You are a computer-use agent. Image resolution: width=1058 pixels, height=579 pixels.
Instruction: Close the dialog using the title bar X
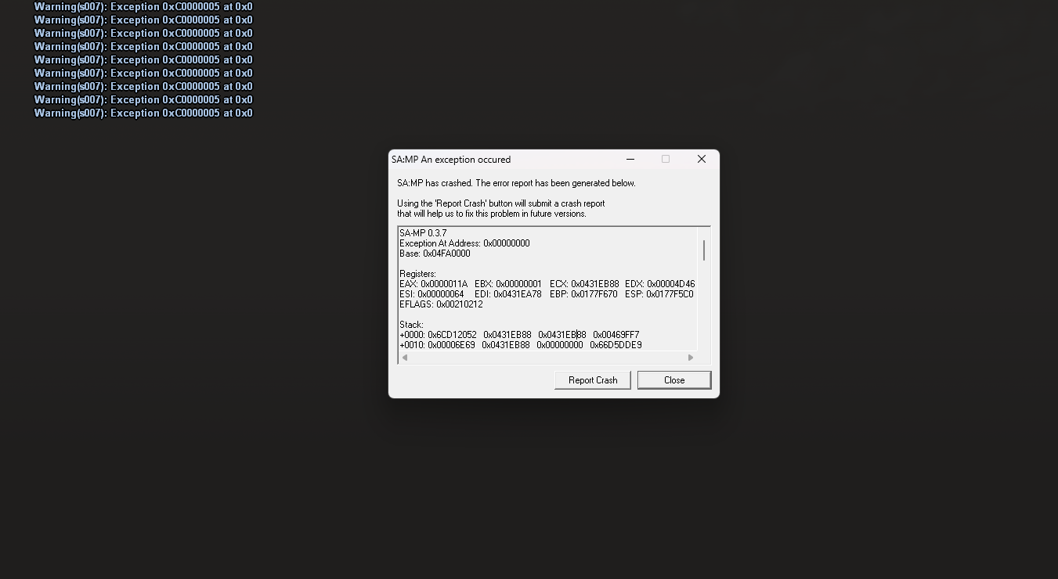pos(702,159)
